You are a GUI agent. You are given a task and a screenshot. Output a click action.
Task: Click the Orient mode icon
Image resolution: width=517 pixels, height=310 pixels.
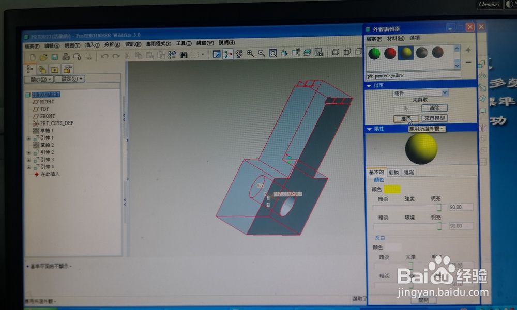coord(239,54)
